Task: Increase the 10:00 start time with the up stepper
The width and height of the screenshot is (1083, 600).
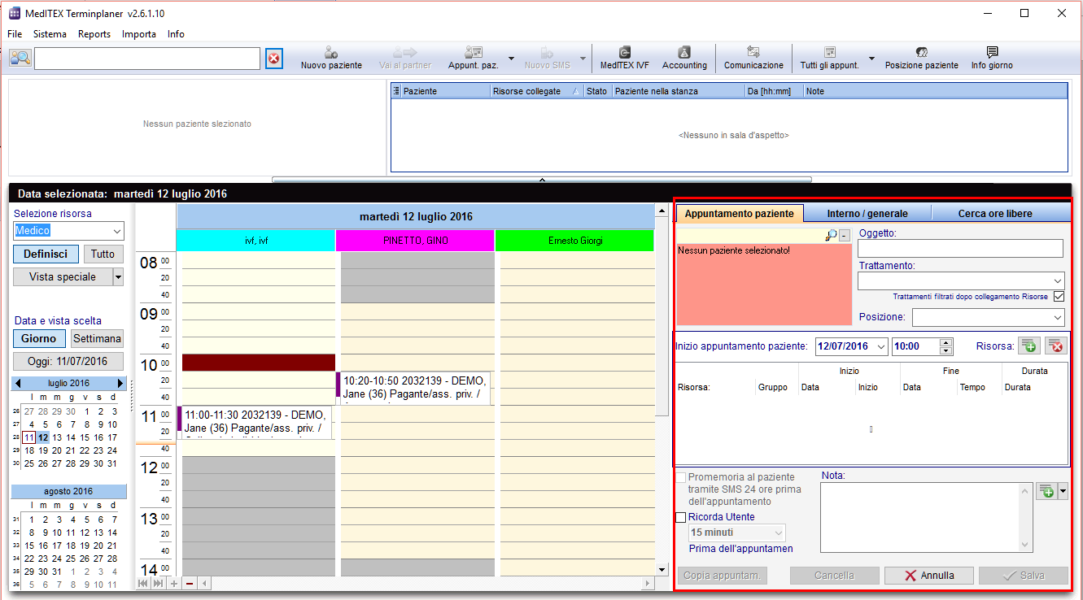Action: pyautogui.click(x=945, y=342)
